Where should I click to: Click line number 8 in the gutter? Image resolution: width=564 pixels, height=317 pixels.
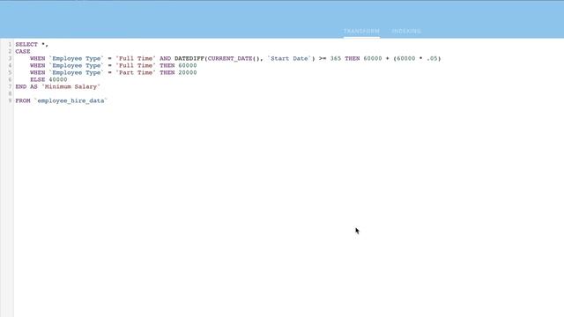coord(10,93)
